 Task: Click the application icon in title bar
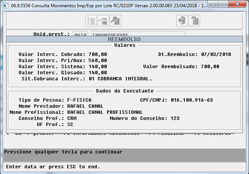point(6,6)
